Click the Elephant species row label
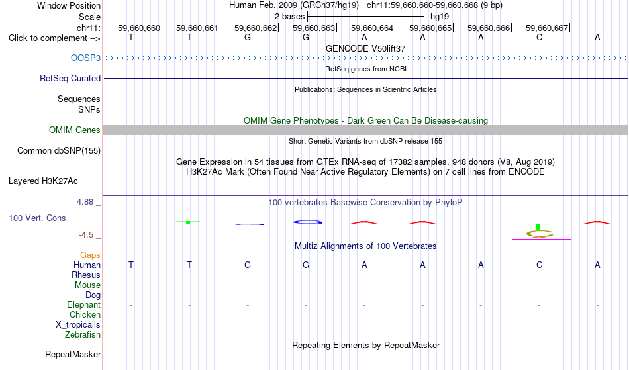This screenshot has width=629, height=370. (x=84, y=304)
